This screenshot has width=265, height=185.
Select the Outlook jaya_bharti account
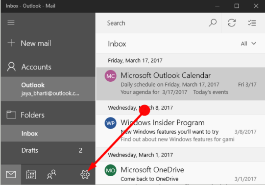pyautogui.click(x=48, y=89)
